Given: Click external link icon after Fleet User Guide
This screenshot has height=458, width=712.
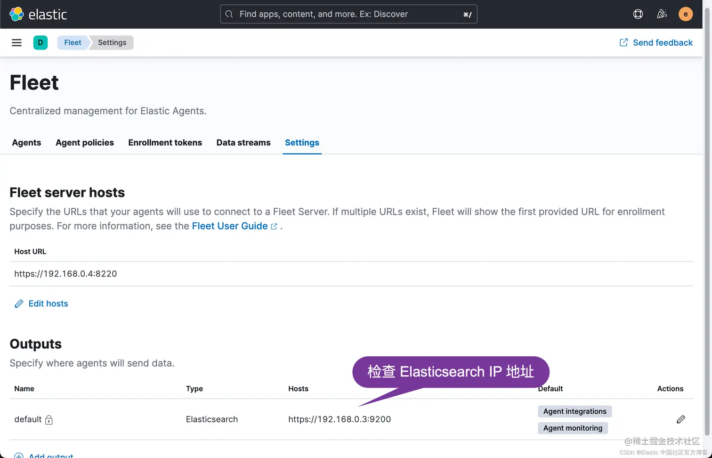Looking at the screenshot, I should (x=274, y=227).
